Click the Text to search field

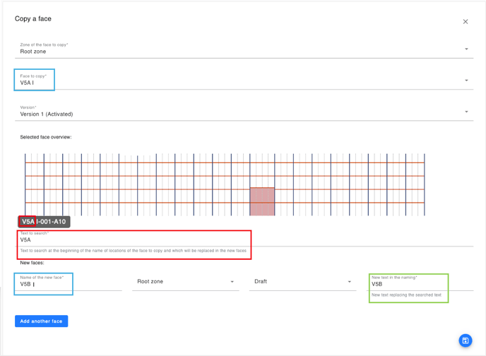pyautogui.click(x=134, y=240)
